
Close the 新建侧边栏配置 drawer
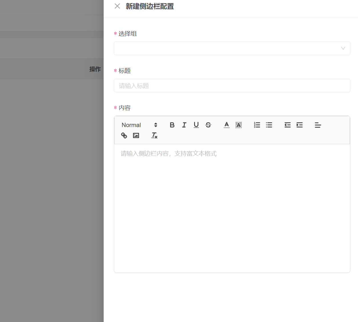[x=117, y=6]
